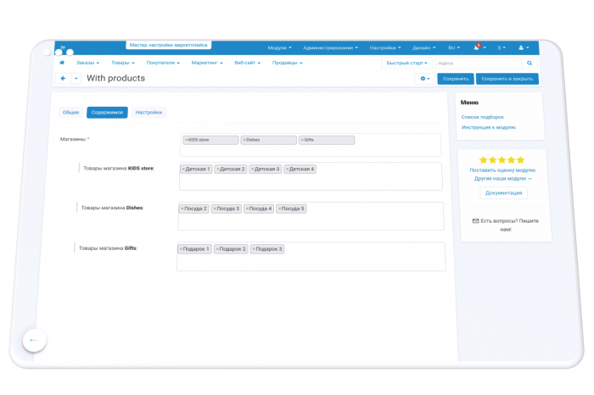The height and width of the screenshot is (395, 594).
Task: Remove the Детская 3 product tag
Action: [253, 170]
